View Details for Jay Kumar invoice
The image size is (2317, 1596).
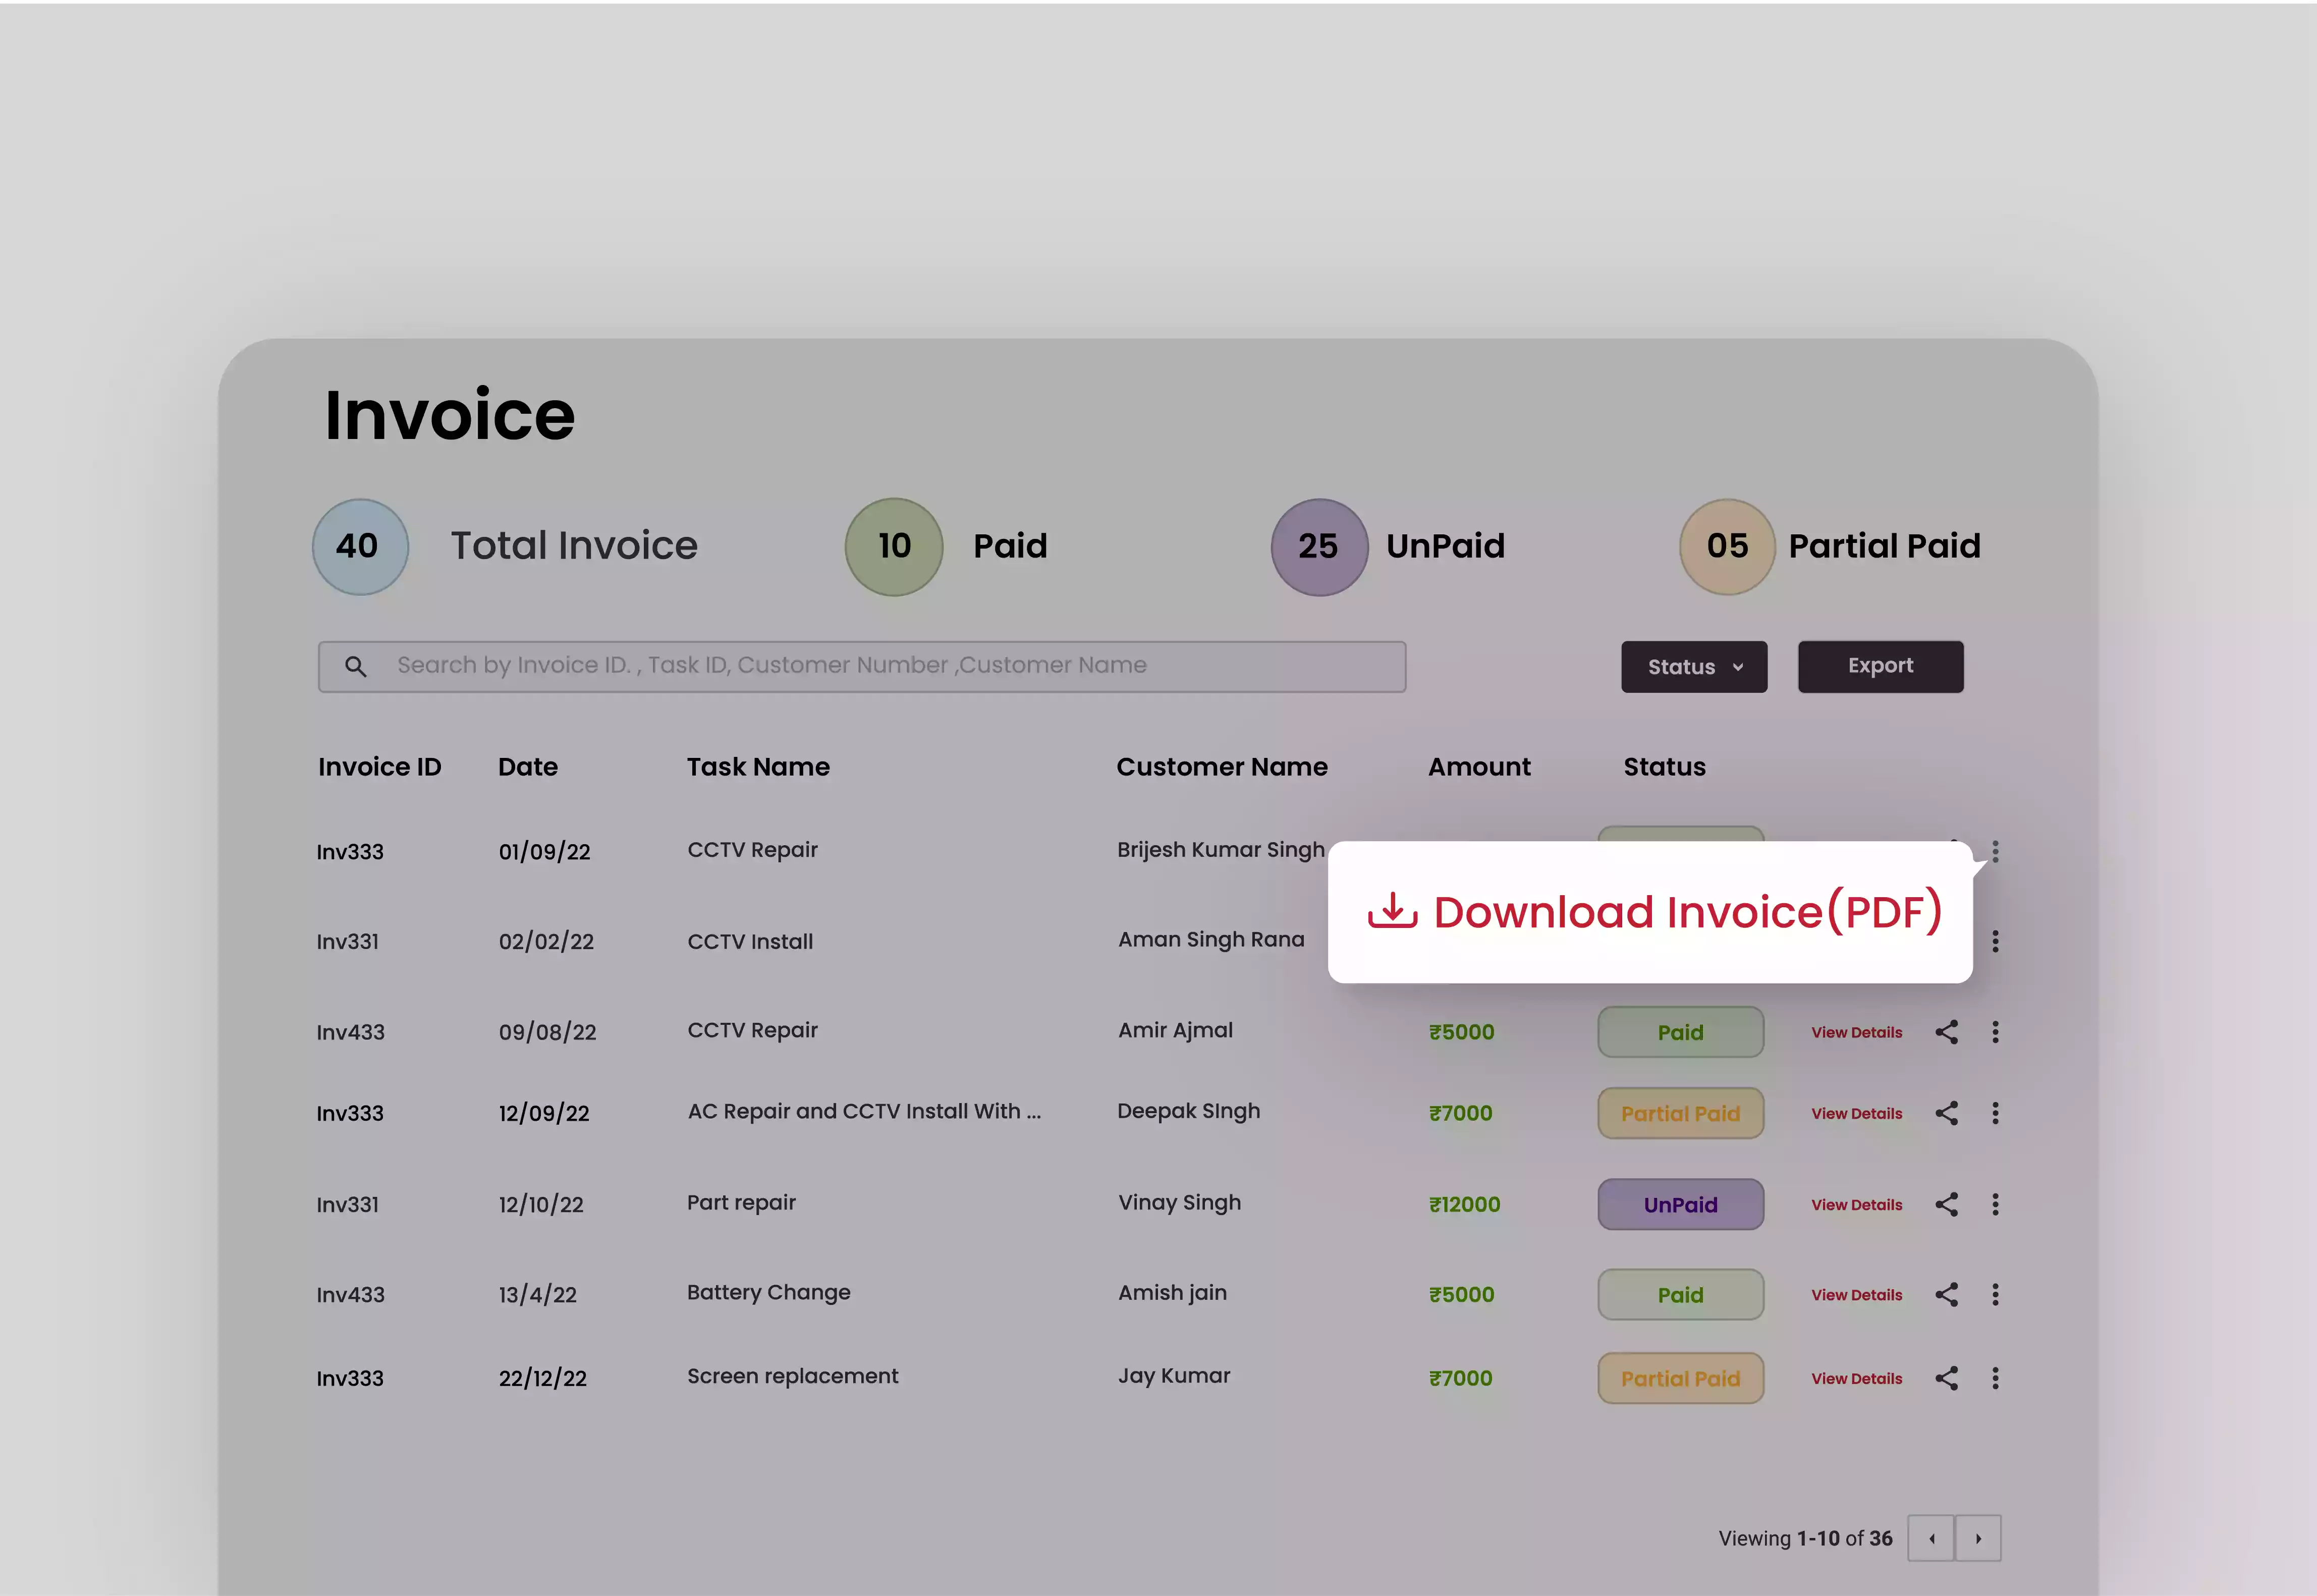click(x=1857, y=1378)
